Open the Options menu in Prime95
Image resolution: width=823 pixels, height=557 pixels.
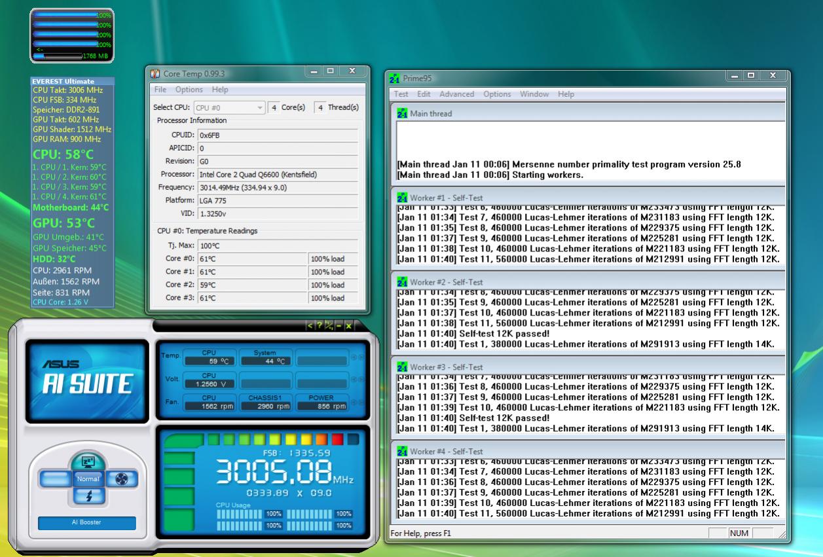click(497, 94)
